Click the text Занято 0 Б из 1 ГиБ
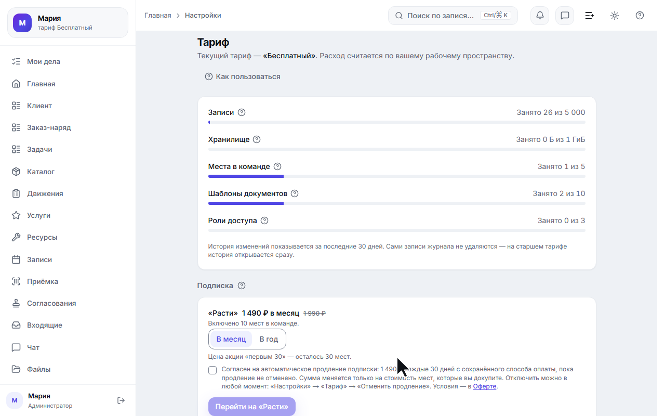665x416 pixels. tap(551, 139)
